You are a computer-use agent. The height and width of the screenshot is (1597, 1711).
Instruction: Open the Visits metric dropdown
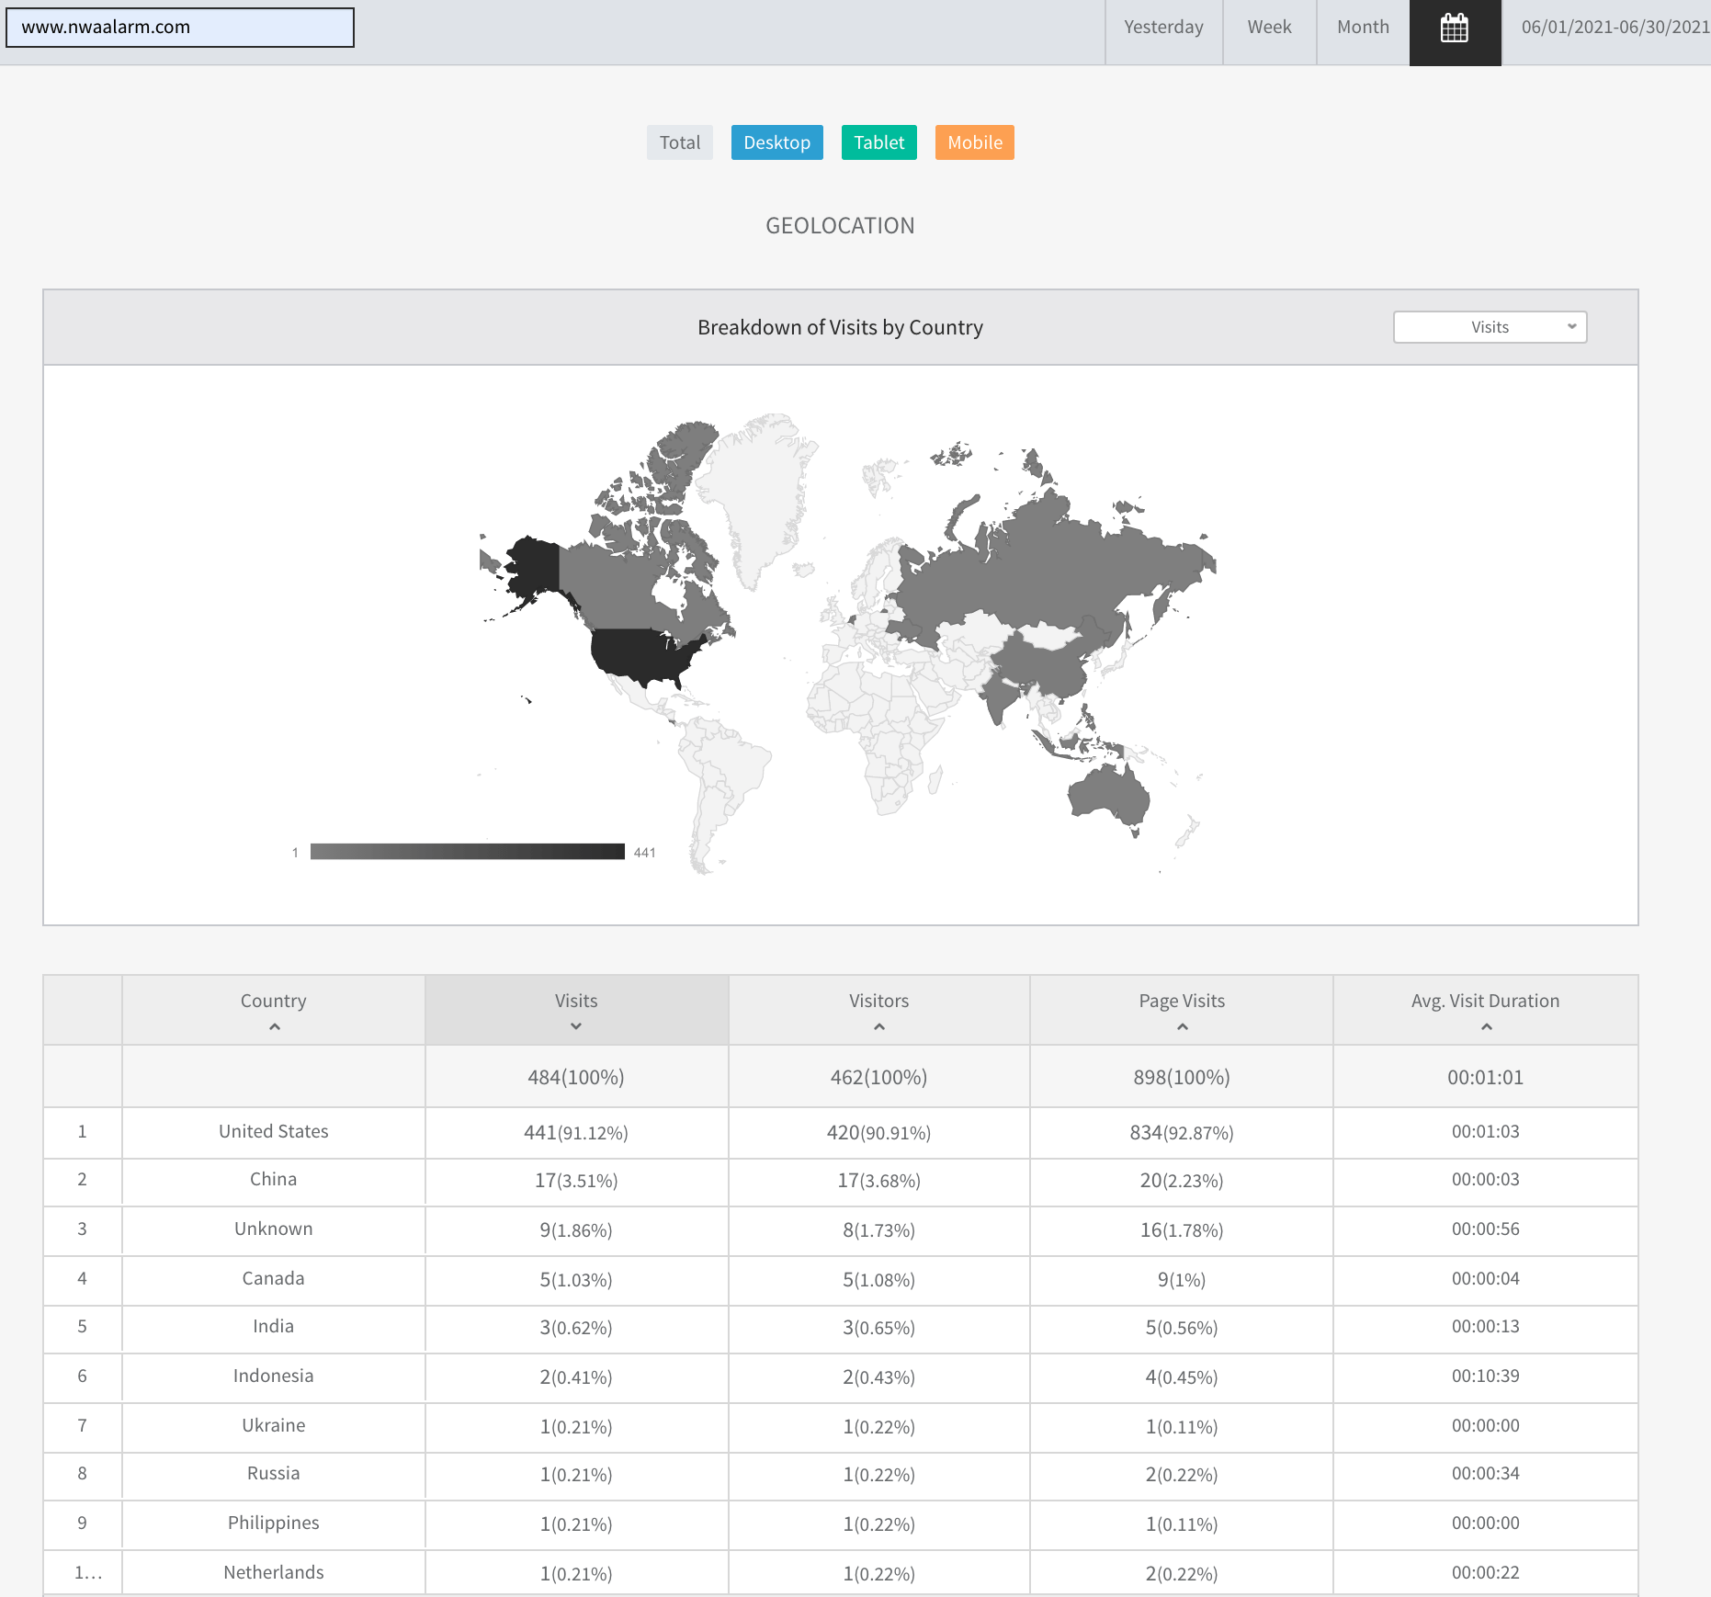tap(1490, 327)
